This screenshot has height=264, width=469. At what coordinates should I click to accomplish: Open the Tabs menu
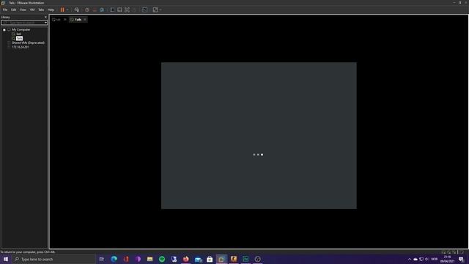tap(41, 10)
